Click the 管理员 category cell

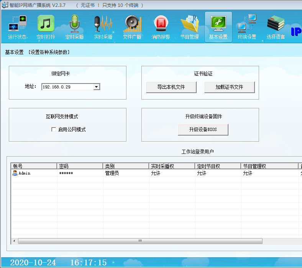(112, 173)
